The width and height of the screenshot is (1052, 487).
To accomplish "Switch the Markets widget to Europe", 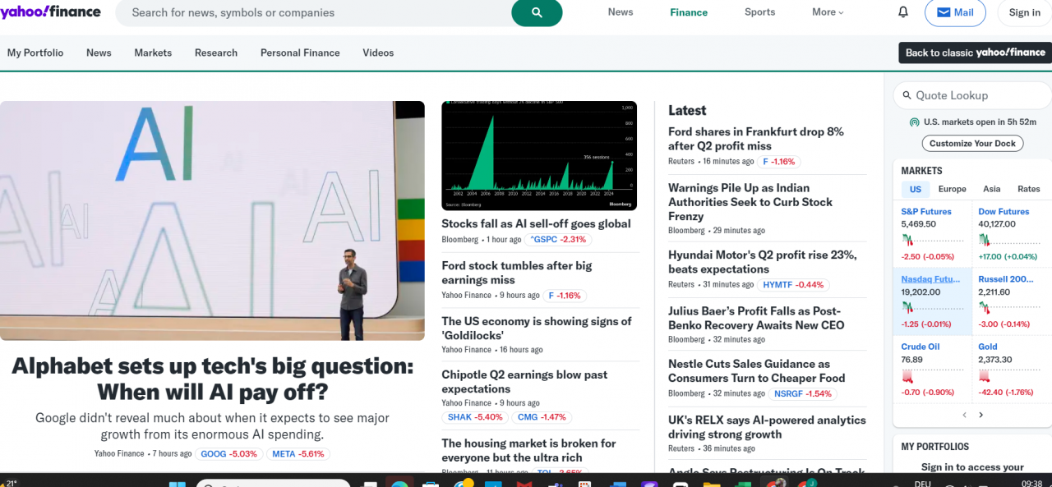I will [952, 189].
